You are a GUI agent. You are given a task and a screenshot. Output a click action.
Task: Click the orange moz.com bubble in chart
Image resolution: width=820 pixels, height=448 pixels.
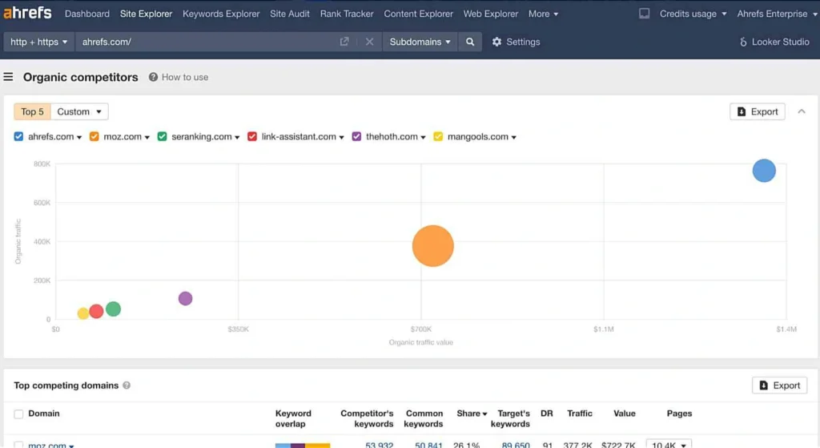[433, 246]
